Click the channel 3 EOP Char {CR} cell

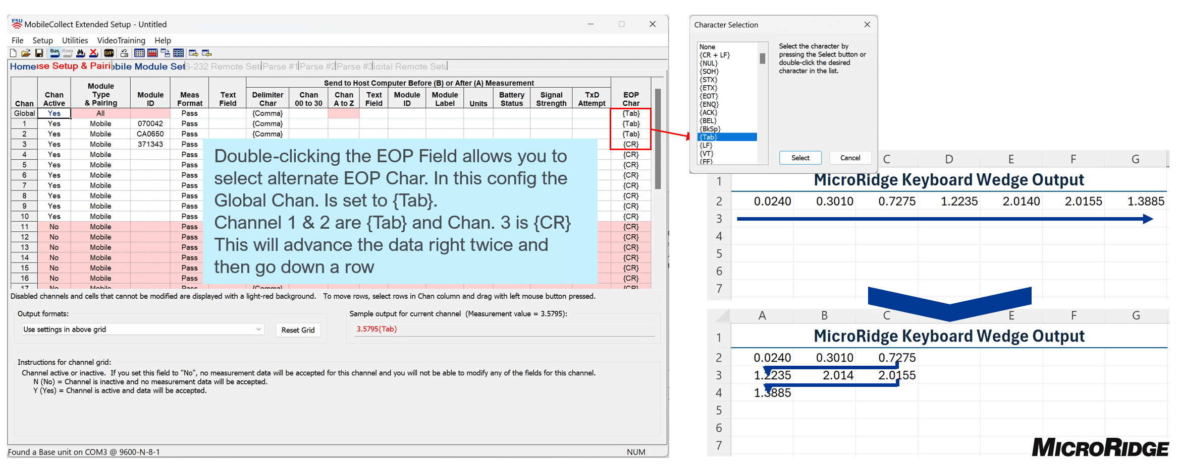631,144
